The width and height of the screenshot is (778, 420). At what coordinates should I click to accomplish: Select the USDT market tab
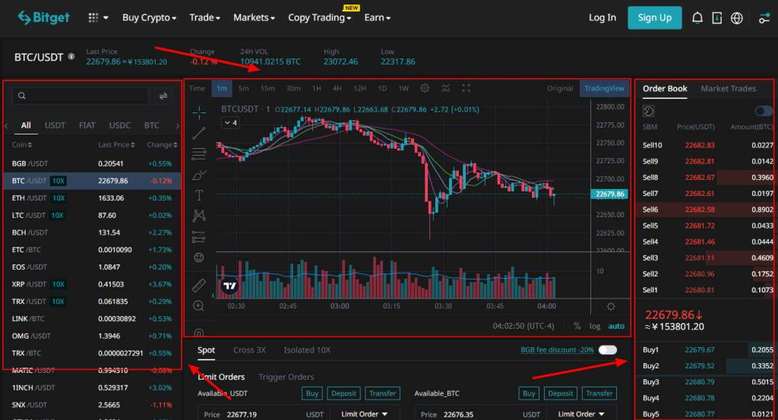tap(55, 125)
